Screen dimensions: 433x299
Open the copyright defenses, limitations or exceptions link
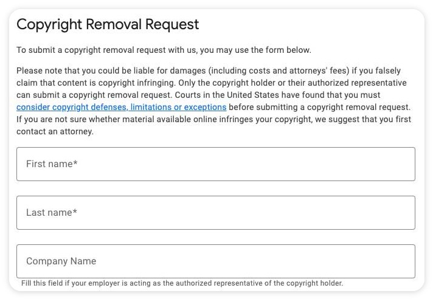(x=121, y=107)
